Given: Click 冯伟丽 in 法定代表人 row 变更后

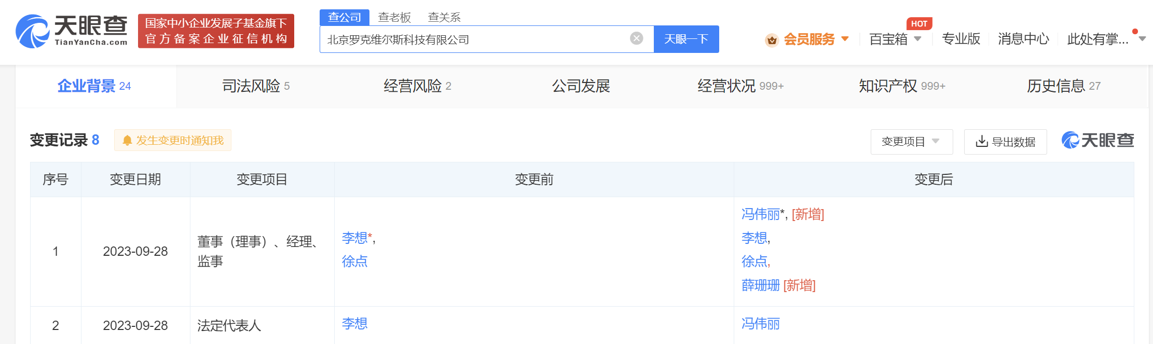Looking at the screenshot, I should coord(761,324).
